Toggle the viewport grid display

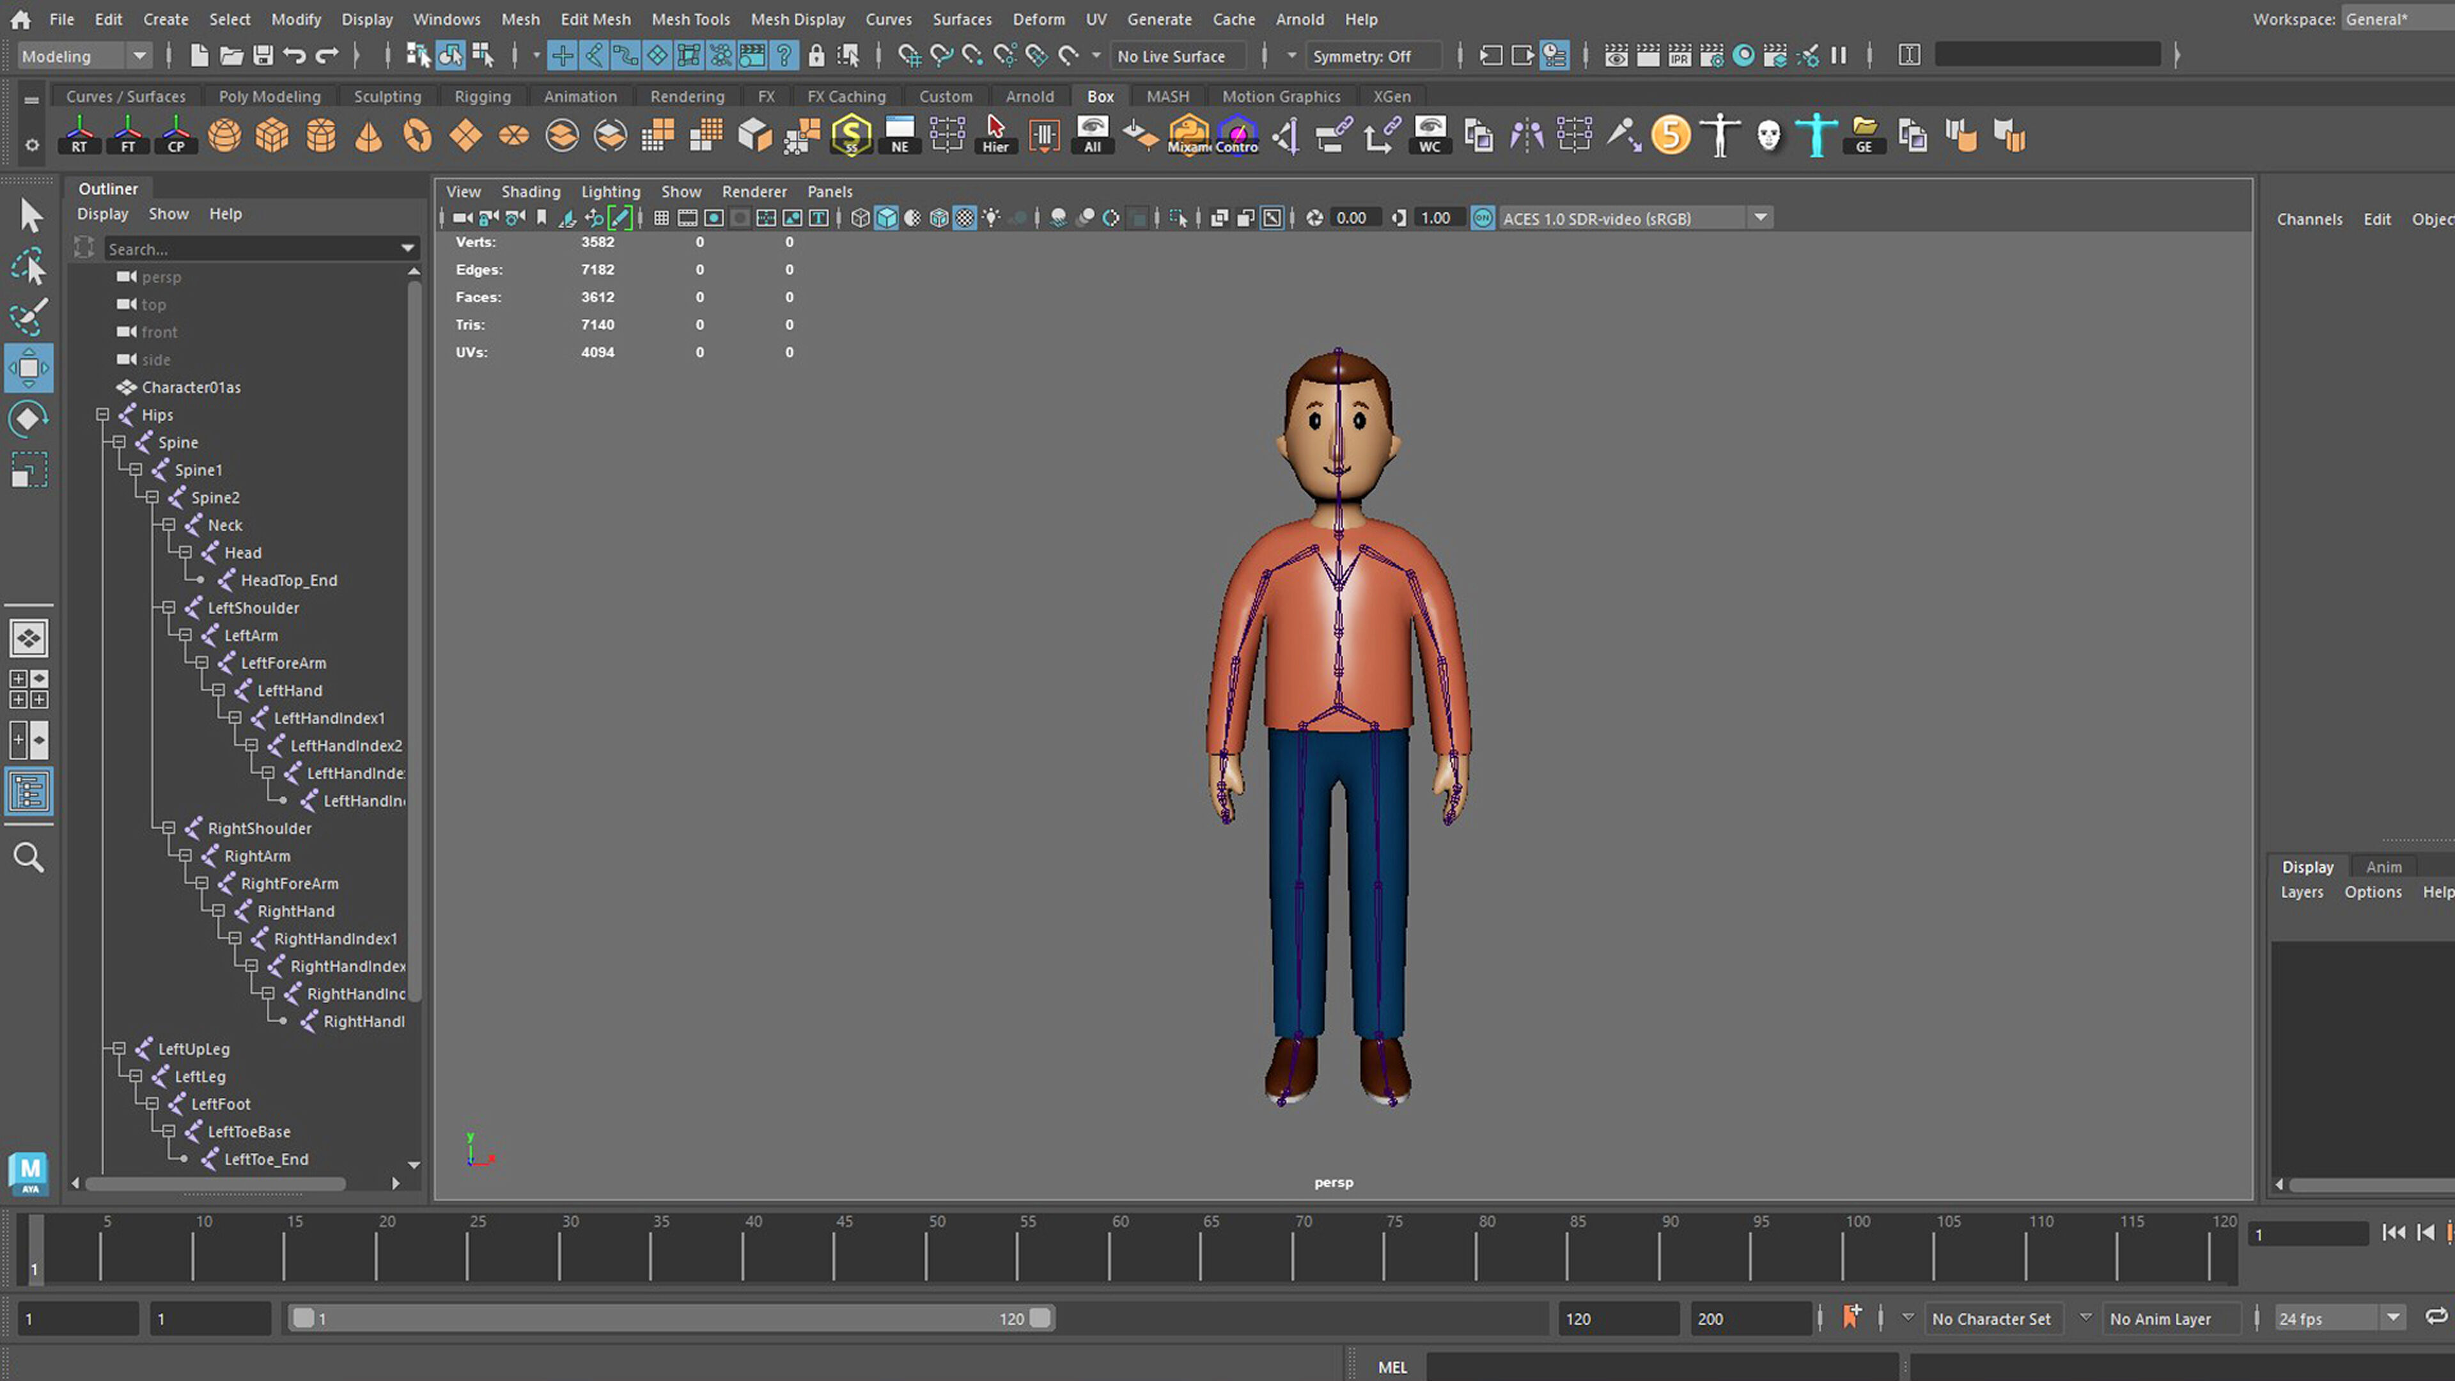coord(660,218)
